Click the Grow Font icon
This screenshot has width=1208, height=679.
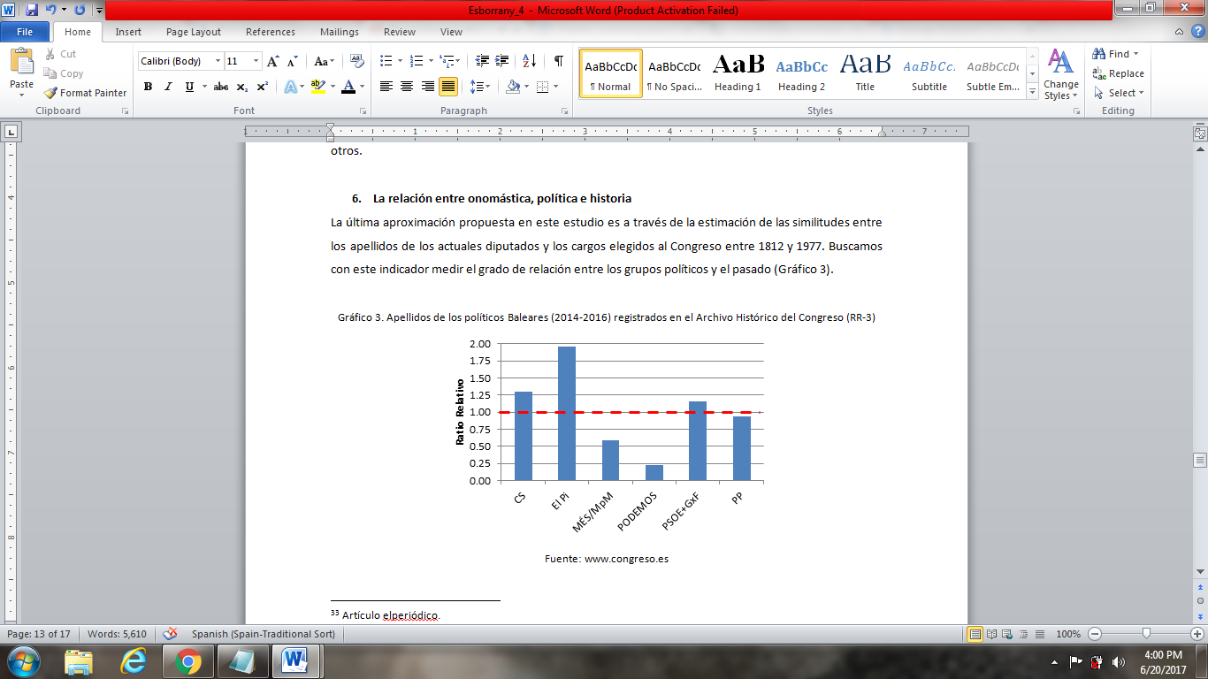[x=273, y=61]
